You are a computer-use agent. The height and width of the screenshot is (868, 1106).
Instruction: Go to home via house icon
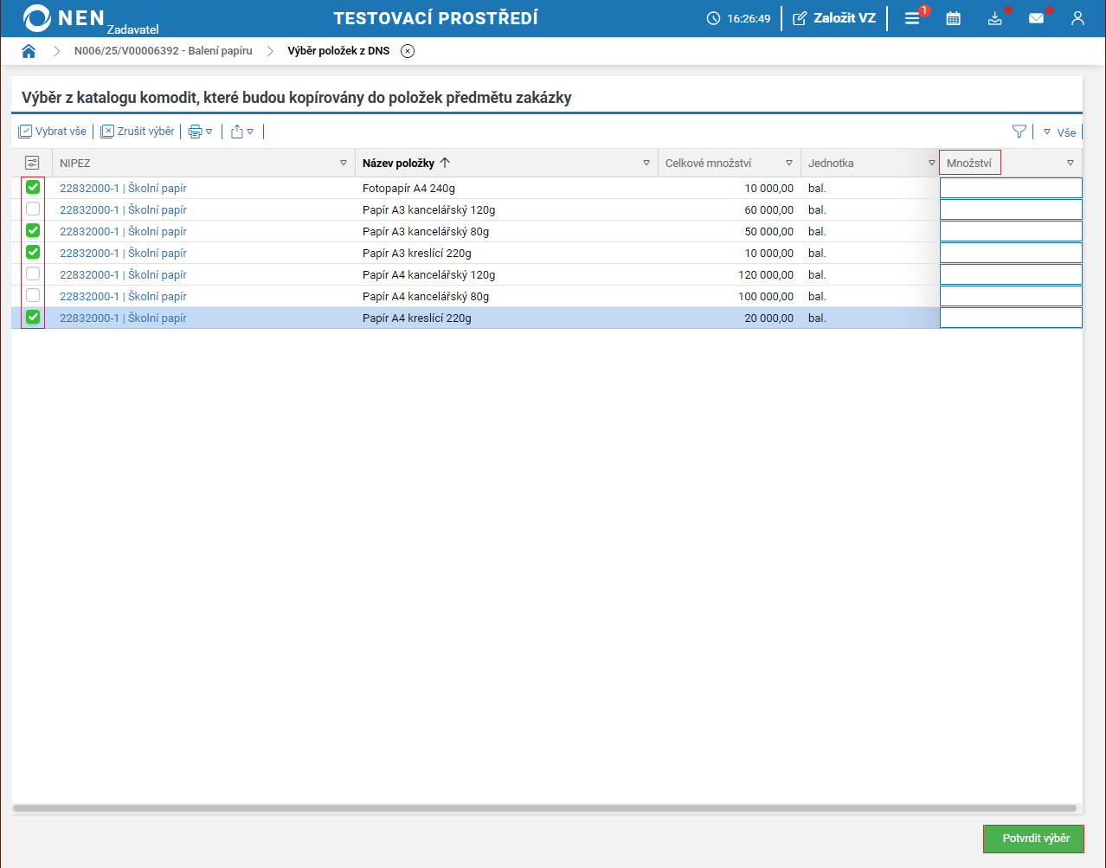tap(29, 51)
